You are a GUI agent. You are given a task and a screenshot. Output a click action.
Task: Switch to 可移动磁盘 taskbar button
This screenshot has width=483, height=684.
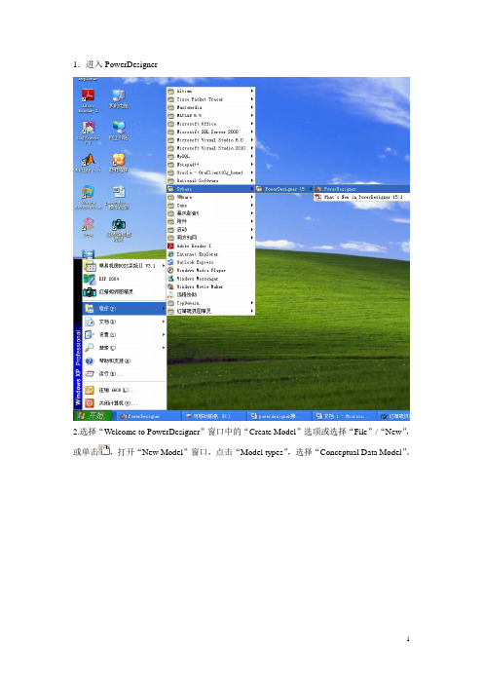point(213,416)
